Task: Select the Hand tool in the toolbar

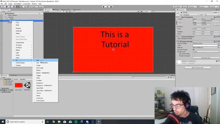Action: [x=3, y=7]
